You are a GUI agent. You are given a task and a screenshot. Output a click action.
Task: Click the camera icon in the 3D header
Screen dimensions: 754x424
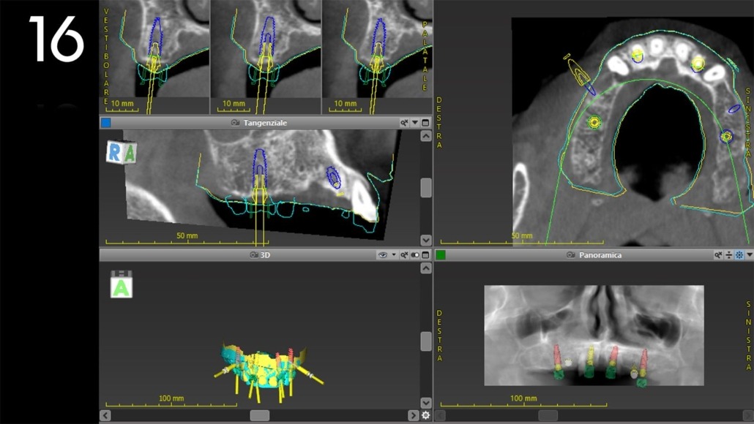(x=254, y=255)
